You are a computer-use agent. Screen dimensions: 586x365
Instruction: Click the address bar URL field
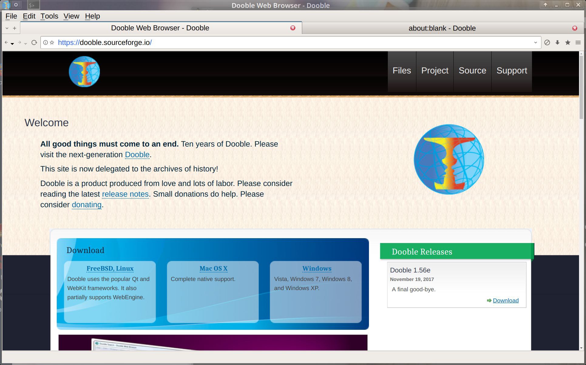pyautogui.click(x=291, y=42)
